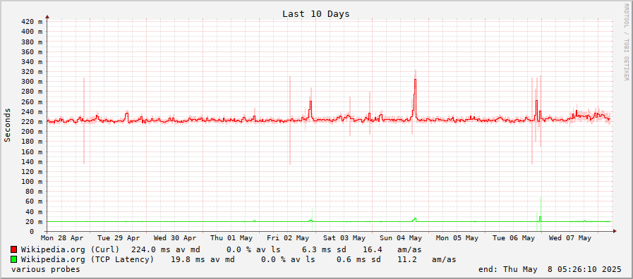Image resolution: width=633 pixels, height=279 pixels.
Task: Select the 'Wikipedia.org (Curl)' legend label
Action: click(x=71, y=249)
